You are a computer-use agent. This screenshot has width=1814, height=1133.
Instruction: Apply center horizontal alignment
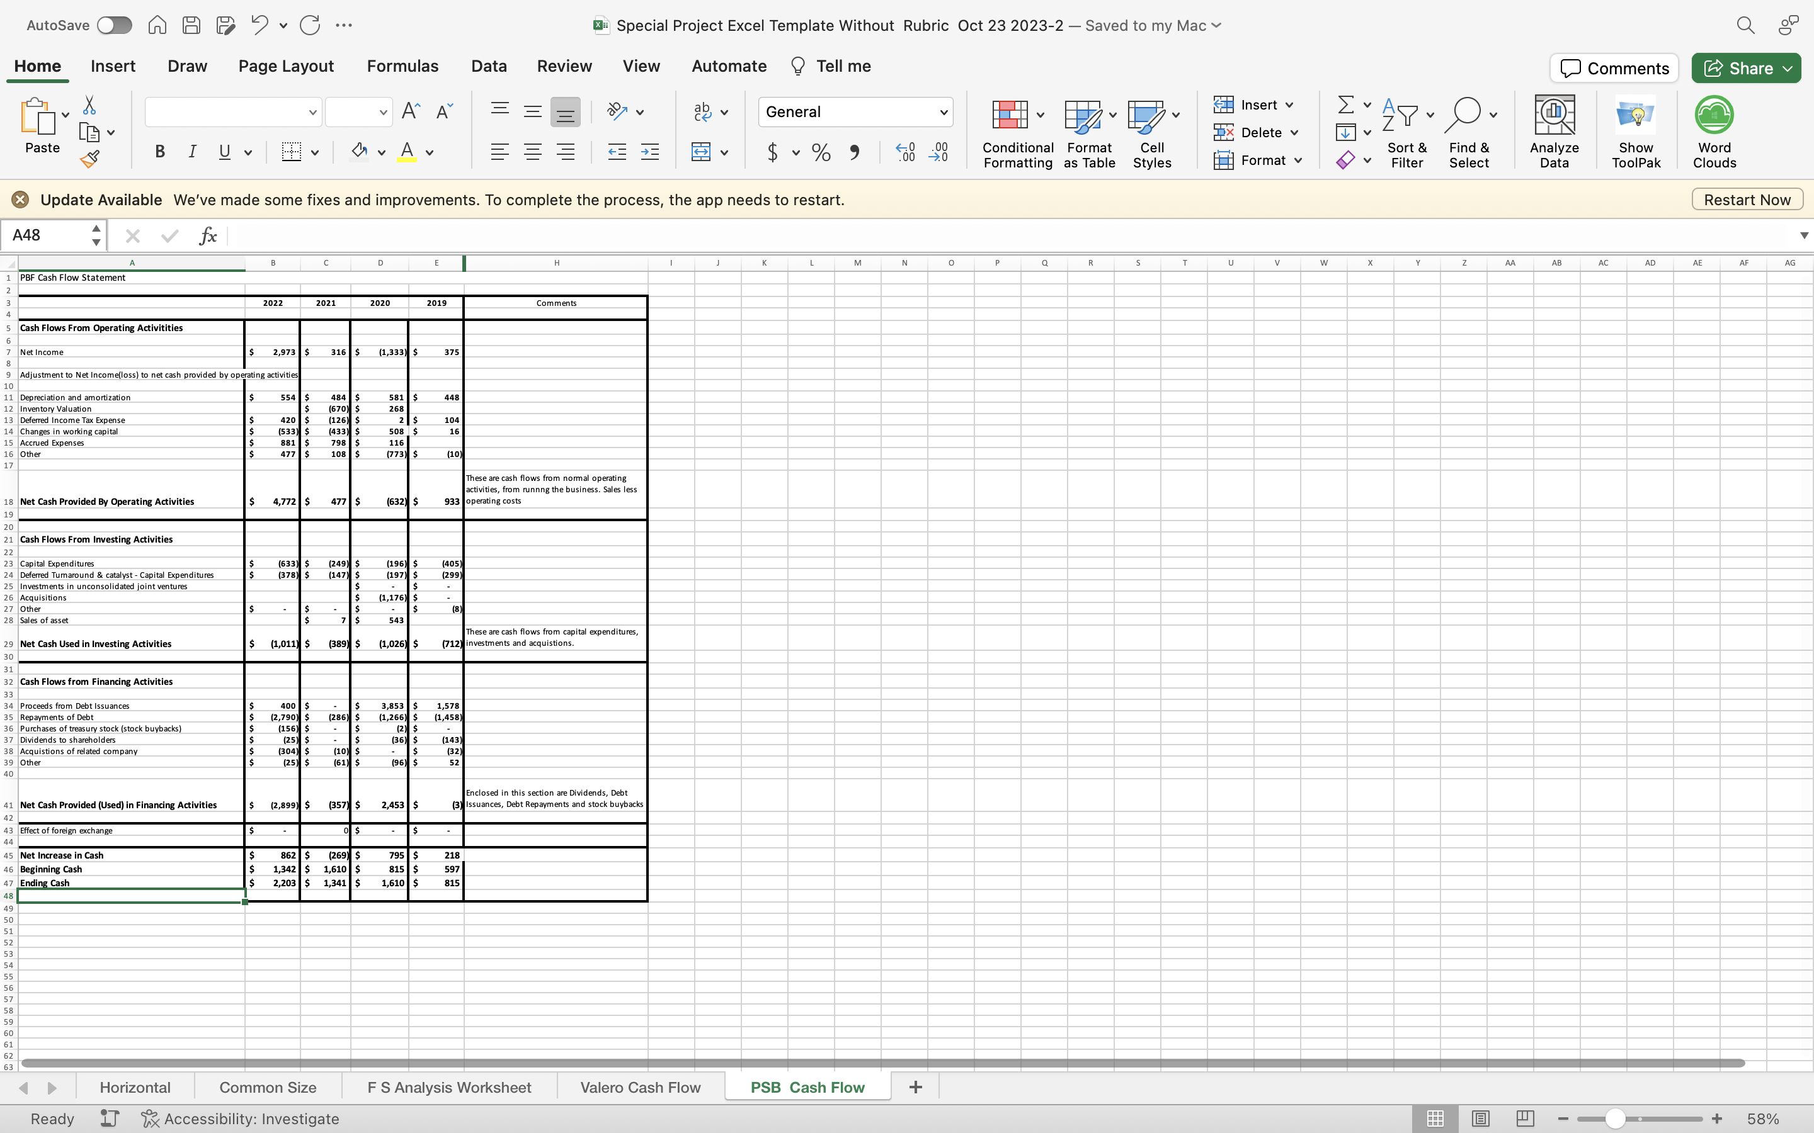click(533, 152)
